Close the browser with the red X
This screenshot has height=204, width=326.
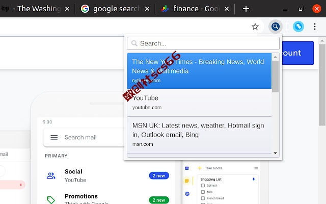point(317,9)
